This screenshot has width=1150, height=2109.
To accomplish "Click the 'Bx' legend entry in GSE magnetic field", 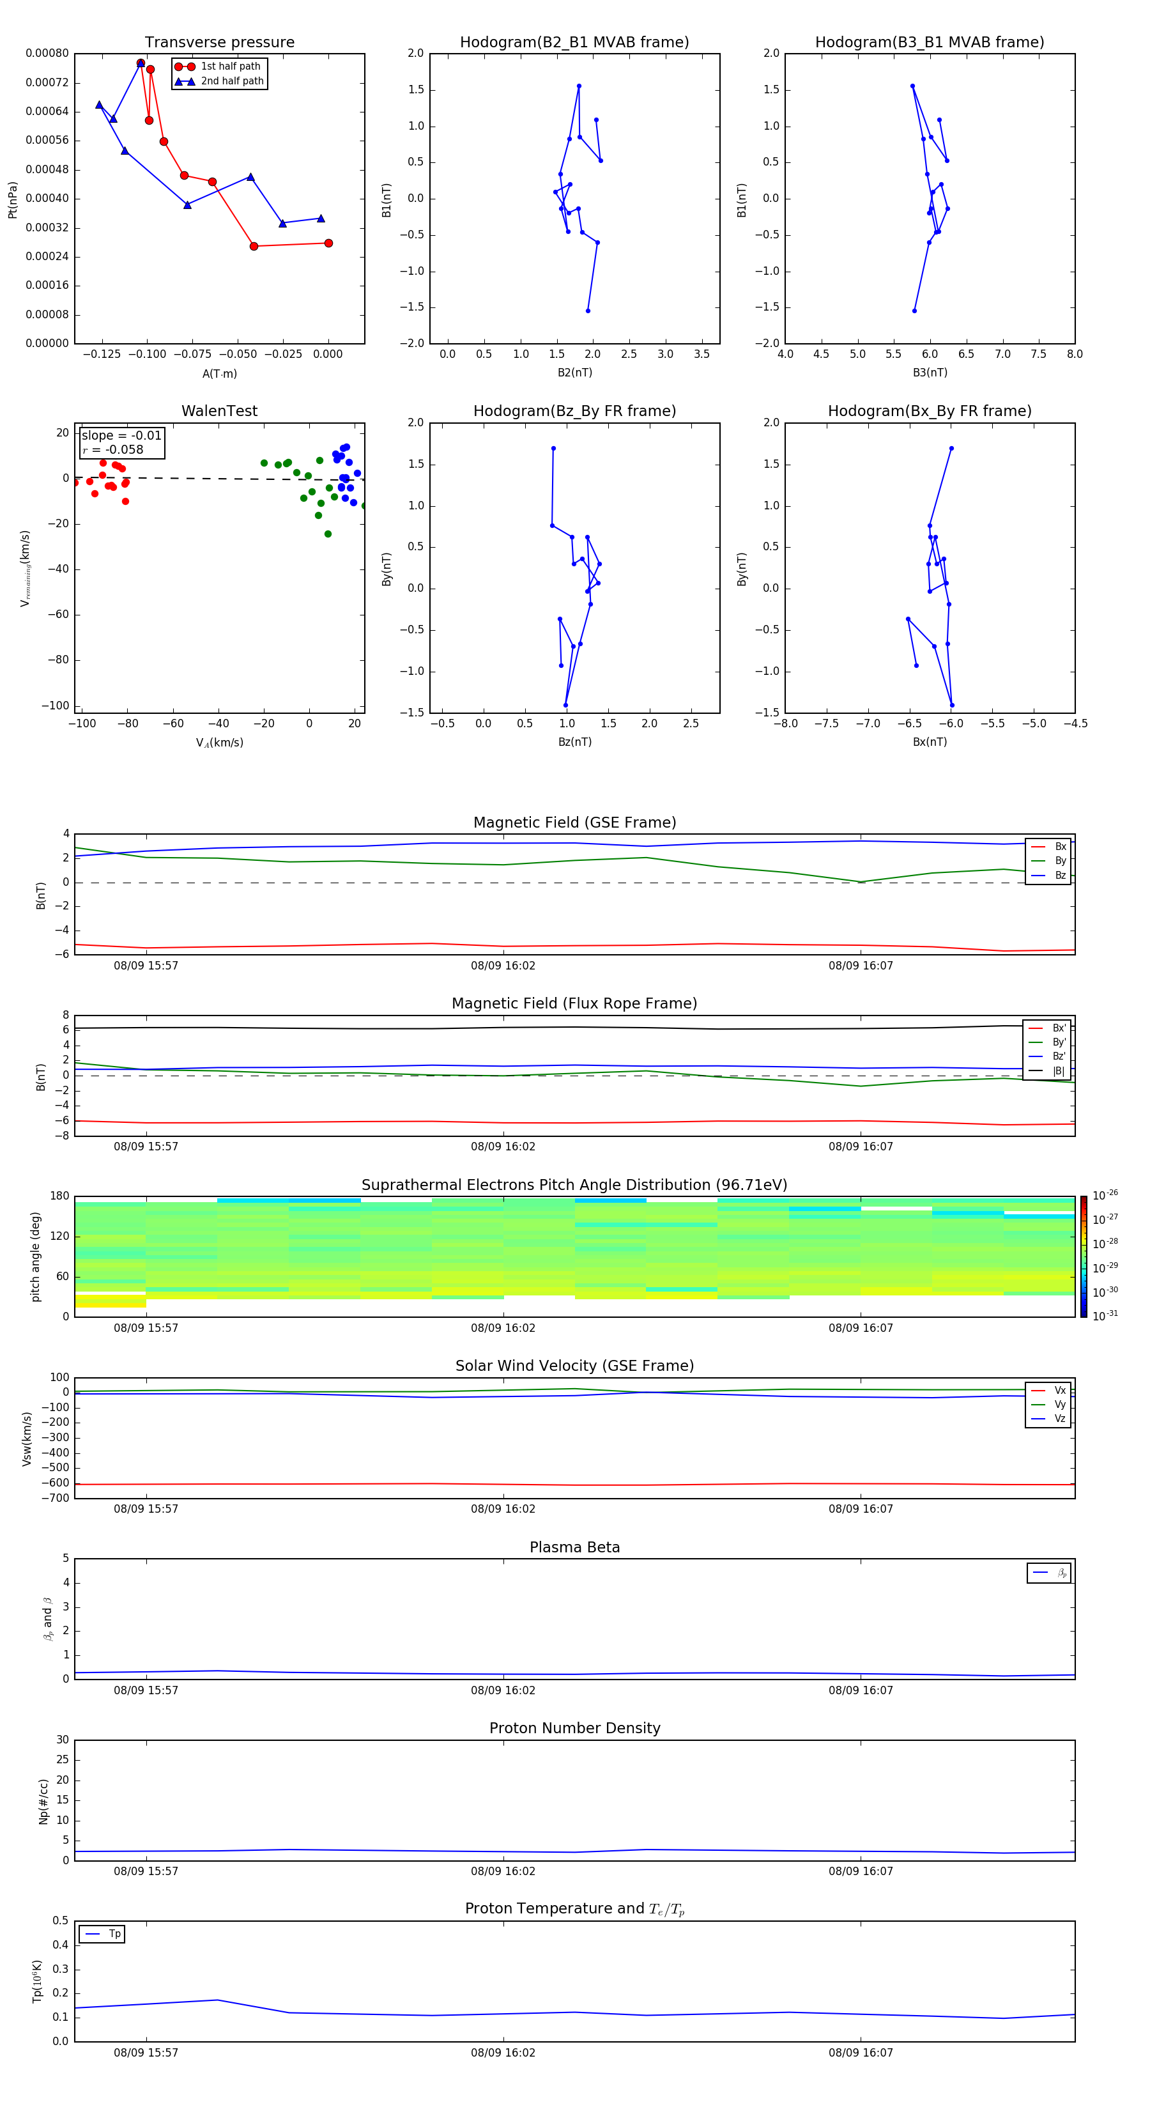I will tap(1049, 847).
